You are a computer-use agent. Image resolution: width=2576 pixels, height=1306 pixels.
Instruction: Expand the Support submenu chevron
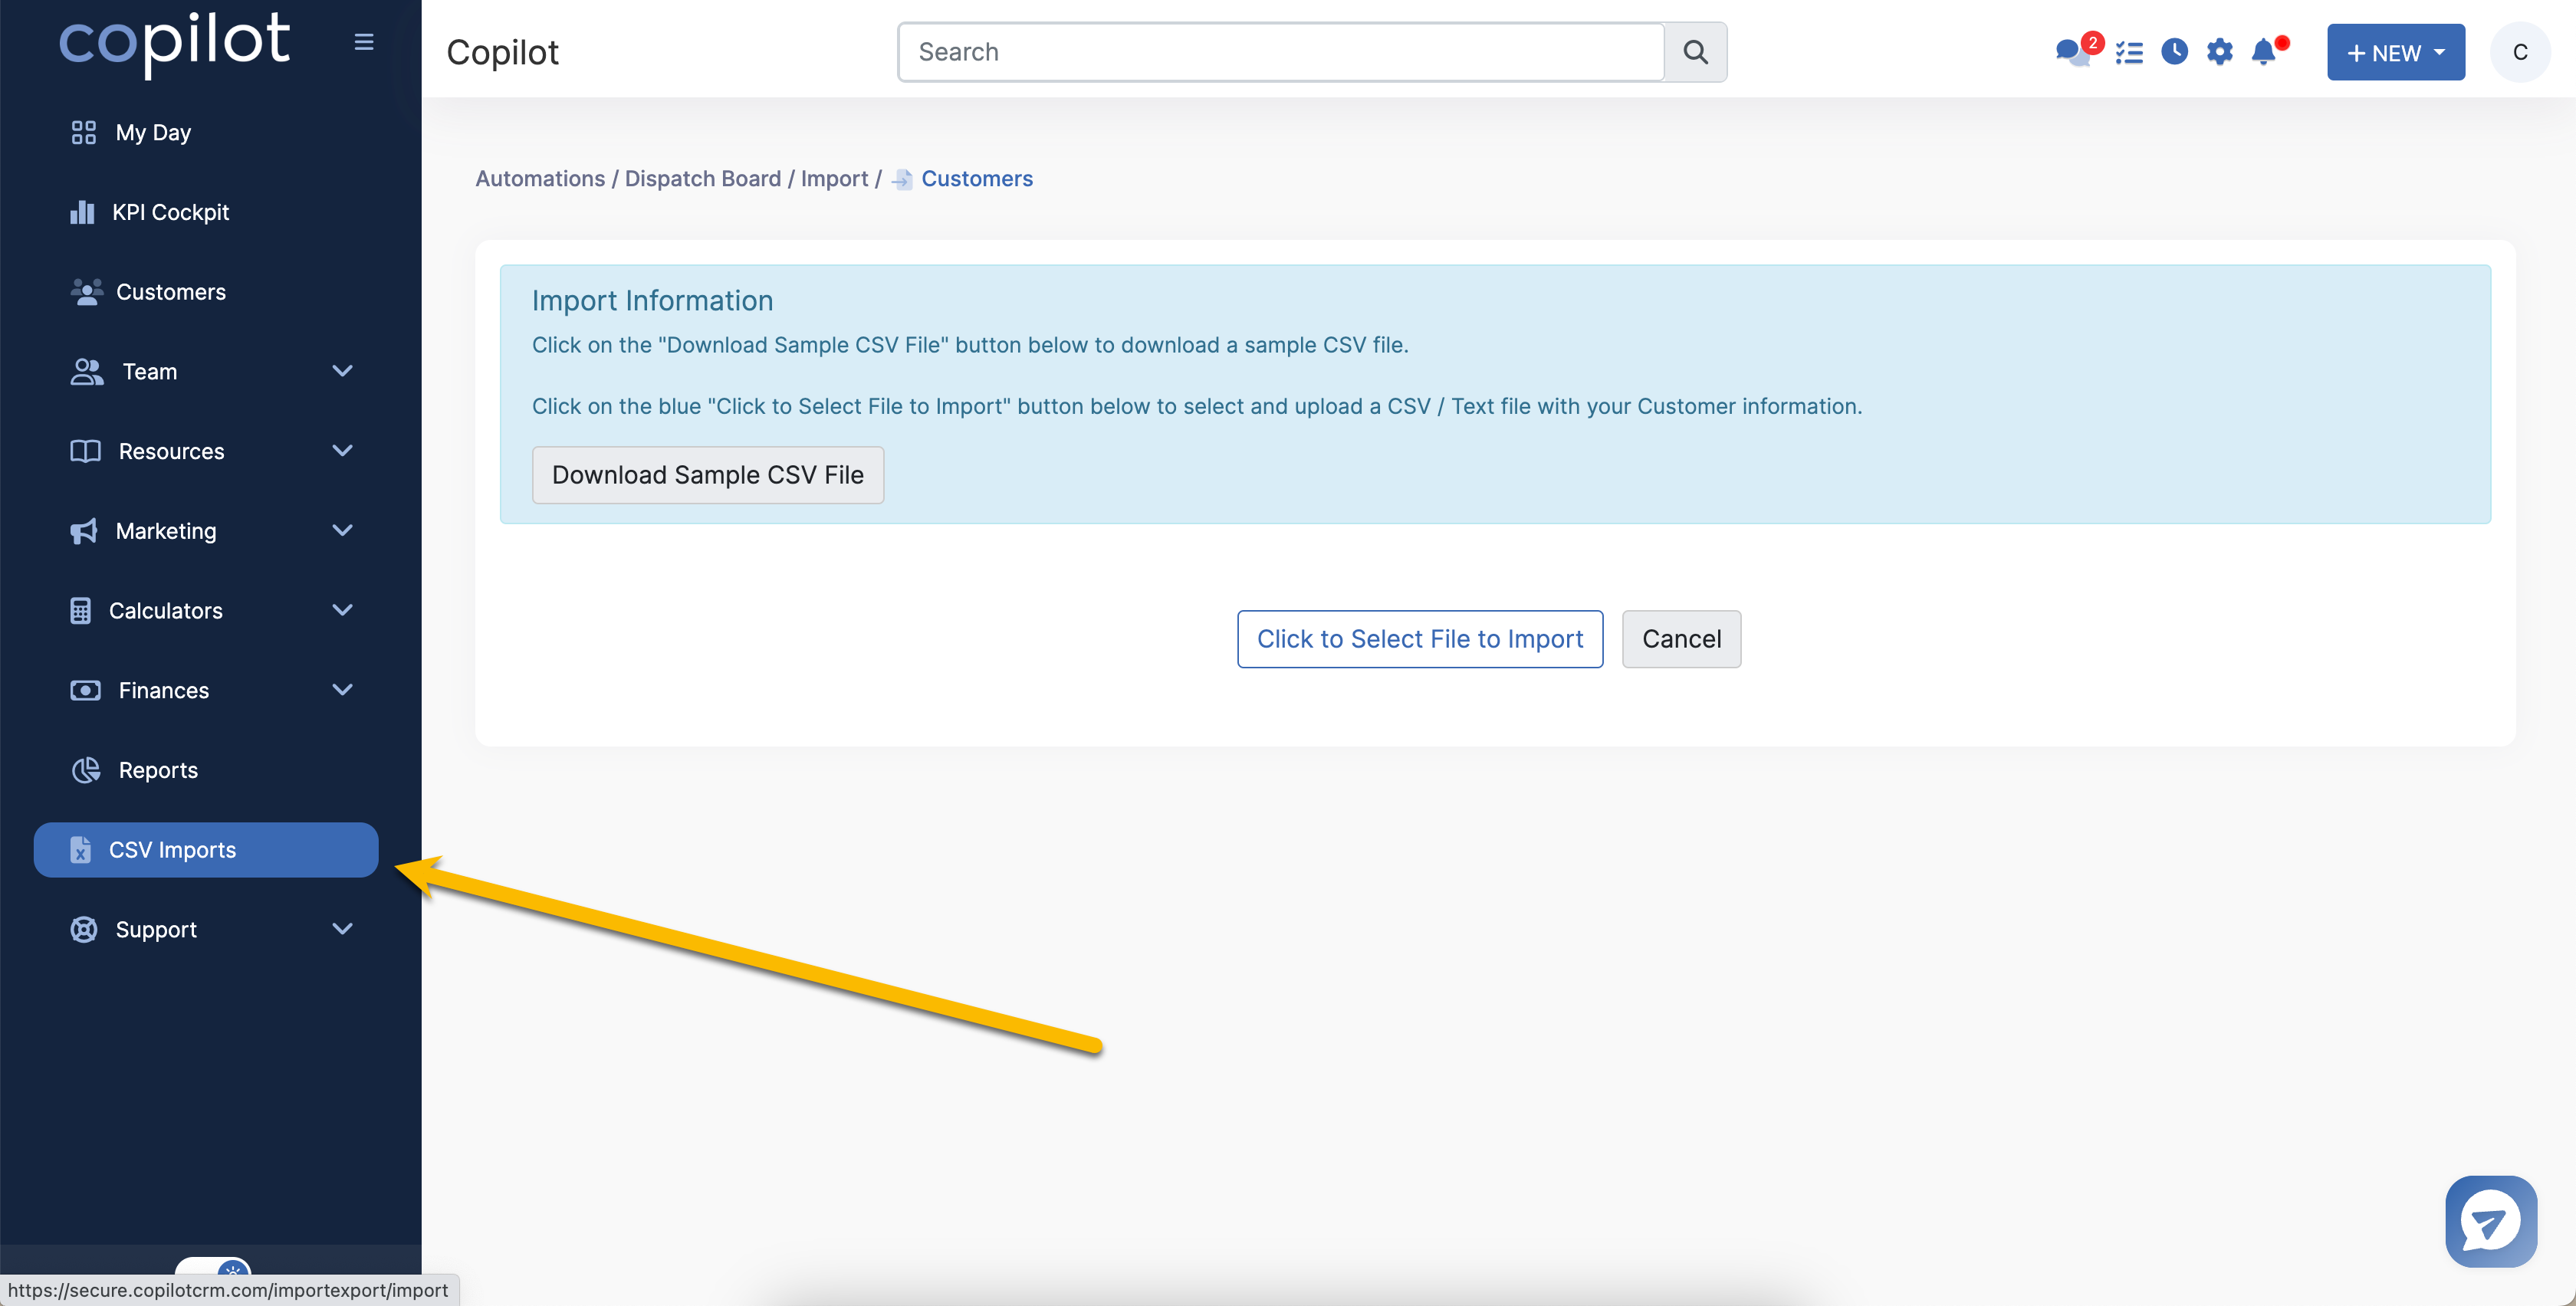click(x=342, y=929)
